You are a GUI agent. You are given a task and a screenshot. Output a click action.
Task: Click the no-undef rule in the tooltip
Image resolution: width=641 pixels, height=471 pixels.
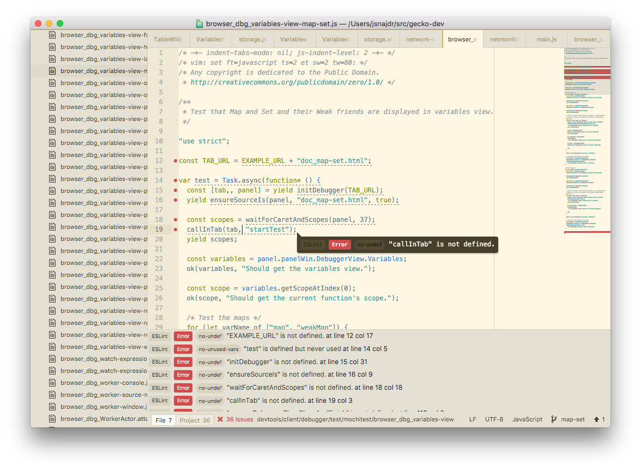[x=369, y=244]
